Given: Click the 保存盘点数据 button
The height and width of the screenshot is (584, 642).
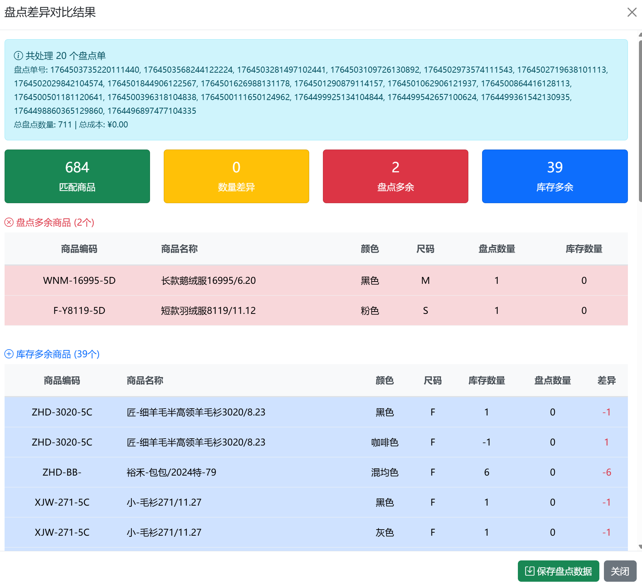Looking at the screenshot, I should (x=558, y=570).
